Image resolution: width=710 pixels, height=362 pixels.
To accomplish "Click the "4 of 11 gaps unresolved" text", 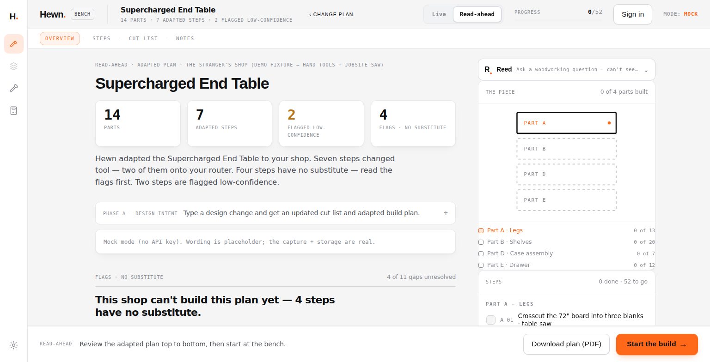I will coord(421,277).
